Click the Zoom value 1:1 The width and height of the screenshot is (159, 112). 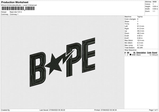154,11
